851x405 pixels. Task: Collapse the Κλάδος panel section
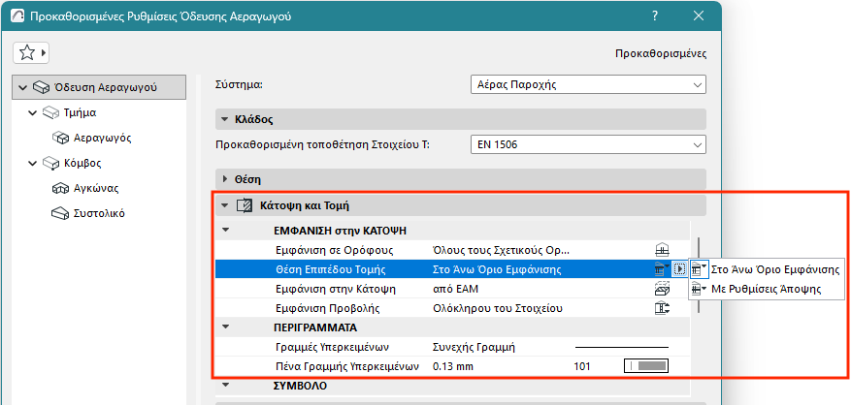225,119
